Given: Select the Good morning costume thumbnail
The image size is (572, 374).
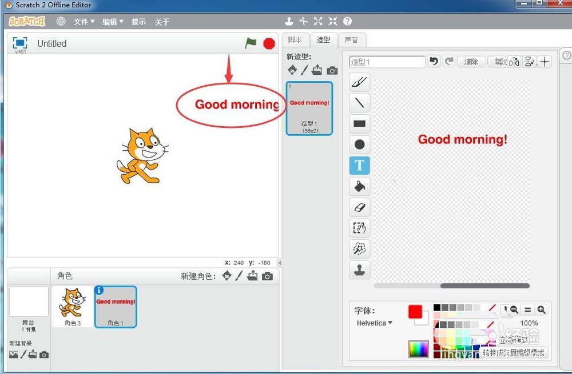Looking at the screenshot, I should coord(309,108).
